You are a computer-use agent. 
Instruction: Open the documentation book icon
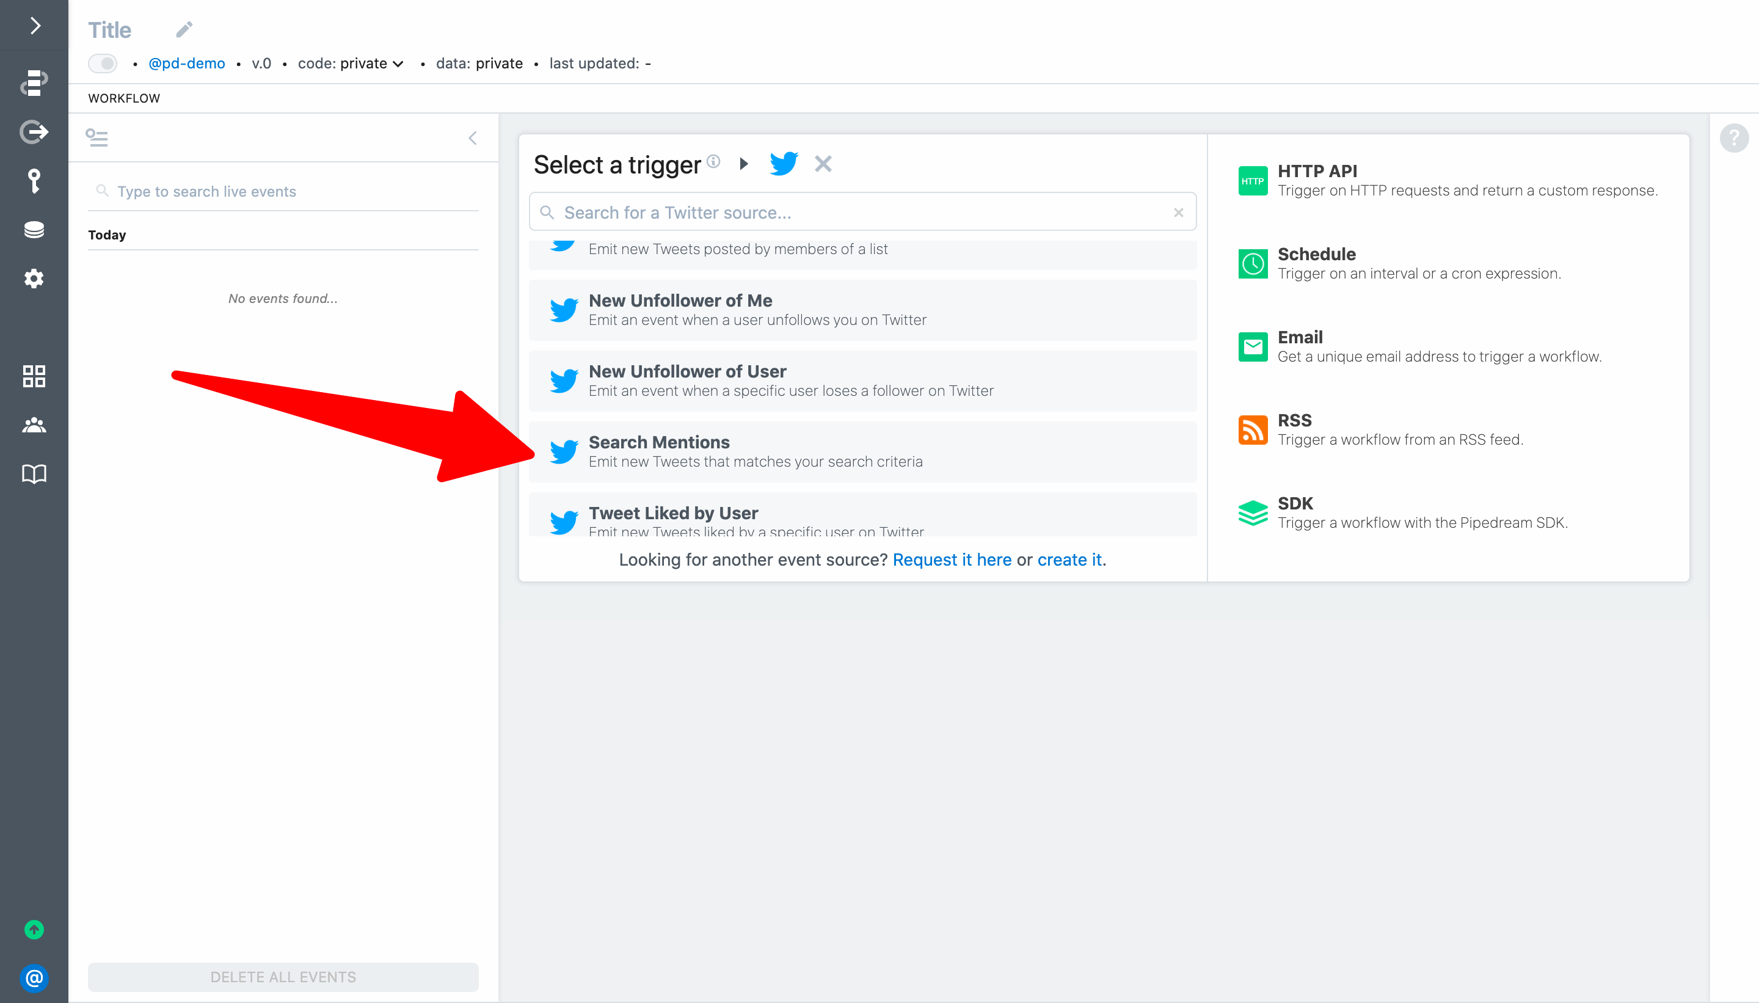point(34,474)
